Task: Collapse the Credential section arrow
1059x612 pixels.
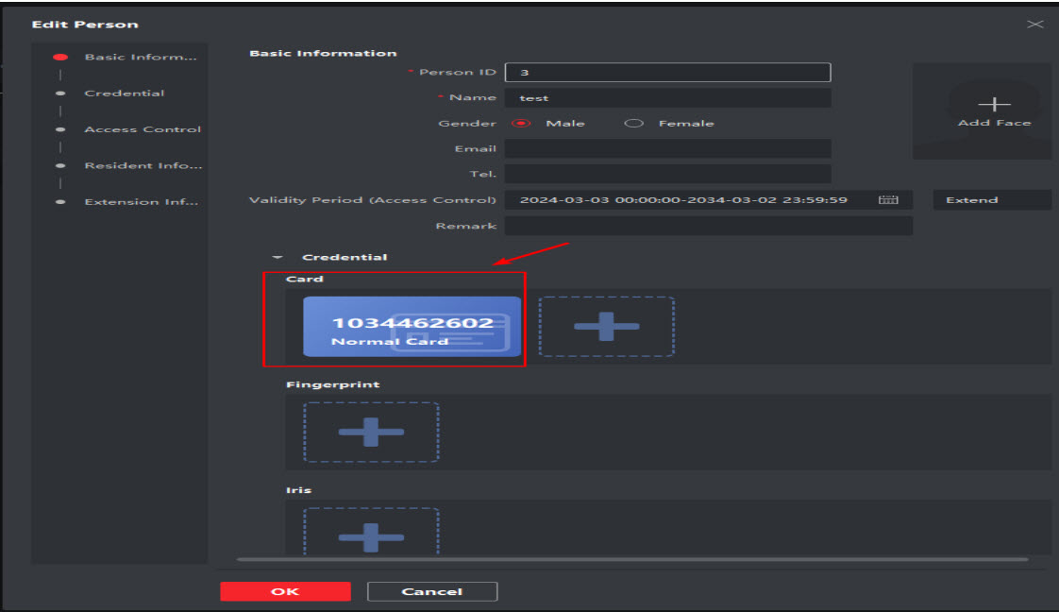Action: [277, 257]
